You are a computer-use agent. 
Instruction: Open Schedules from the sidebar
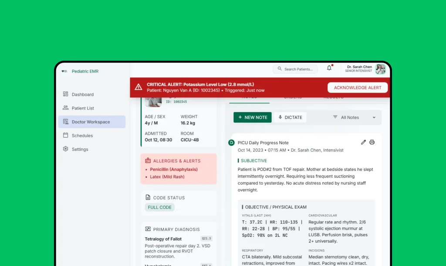coord(91,136)
